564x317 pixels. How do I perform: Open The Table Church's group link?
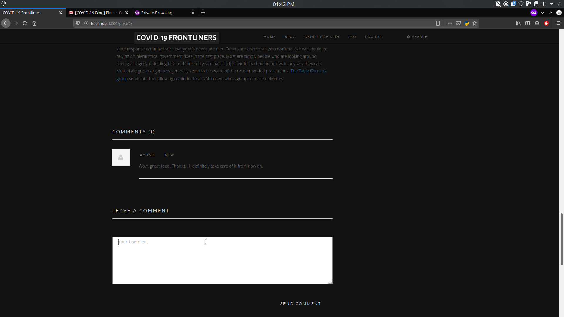click(308, 71)
